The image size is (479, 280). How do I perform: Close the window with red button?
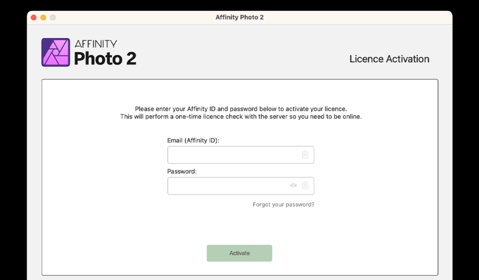(x=34, y=17)
